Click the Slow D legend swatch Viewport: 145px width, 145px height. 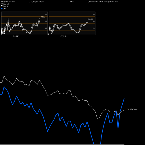(2, 4)
